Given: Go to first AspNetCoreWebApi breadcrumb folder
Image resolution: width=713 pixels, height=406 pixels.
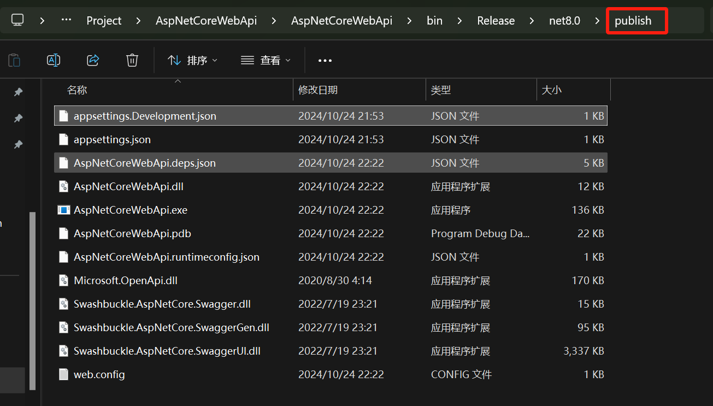Looking at the screenshot, I should point(206,21).
